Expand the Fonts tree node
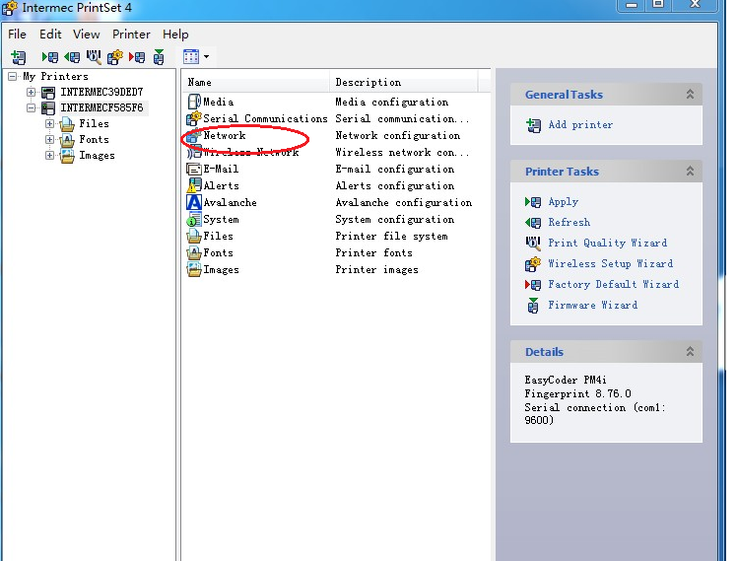 (49, 139)
